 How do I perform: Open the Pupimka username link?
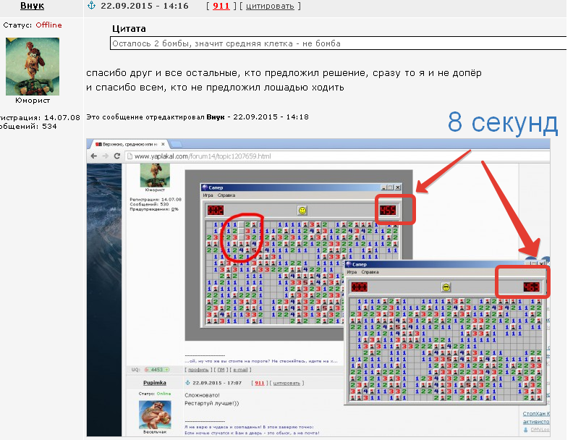[155, 383]
